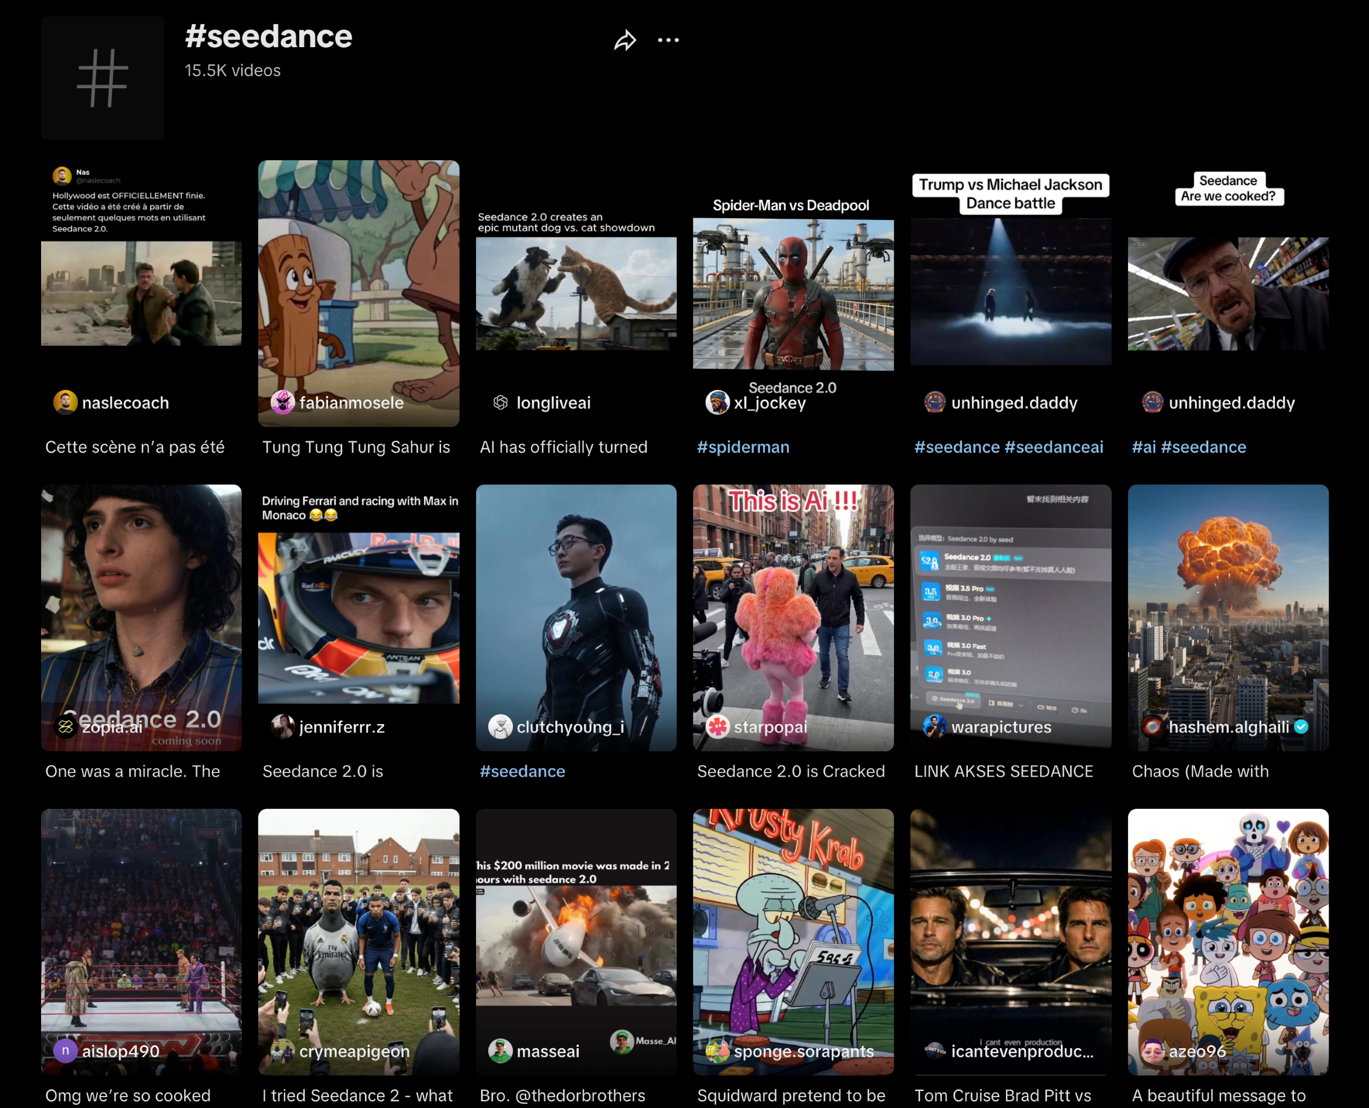
Task: Open the Seedance 2.0 model list video
Action: coord(1011,618)
